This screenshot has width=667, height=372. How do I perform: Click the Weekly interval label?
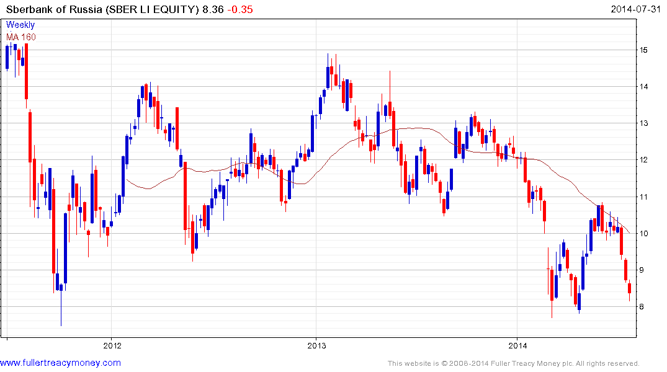[20, 25]
